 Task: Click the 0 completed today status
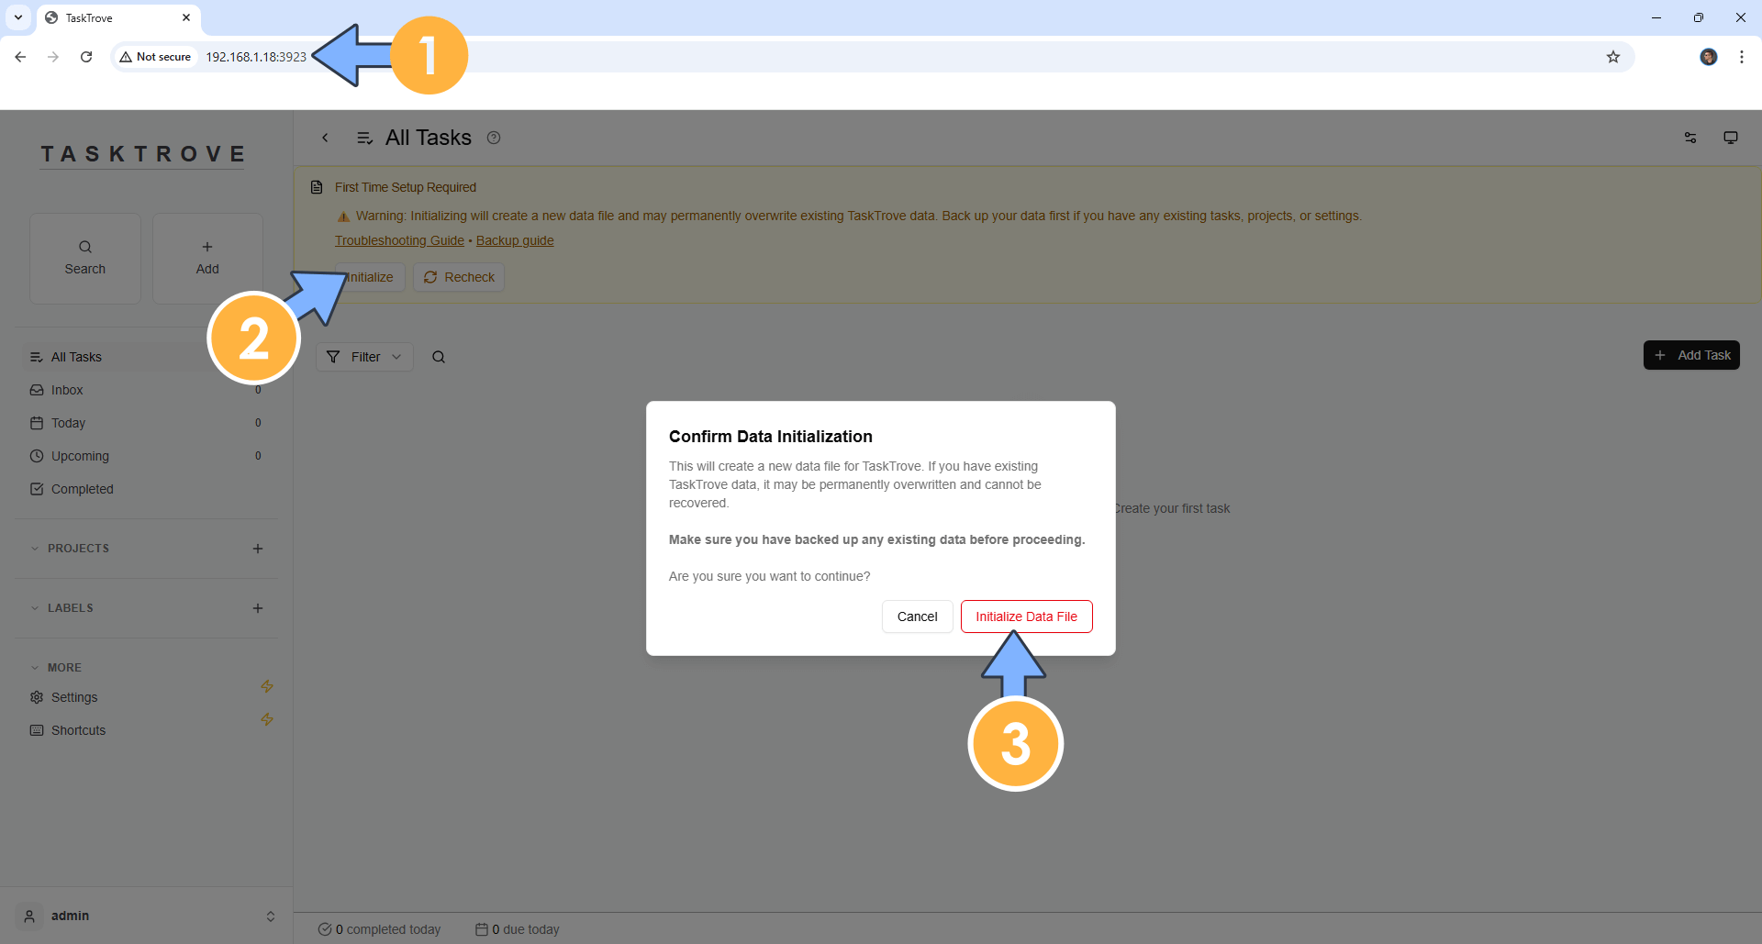(379, 929)
